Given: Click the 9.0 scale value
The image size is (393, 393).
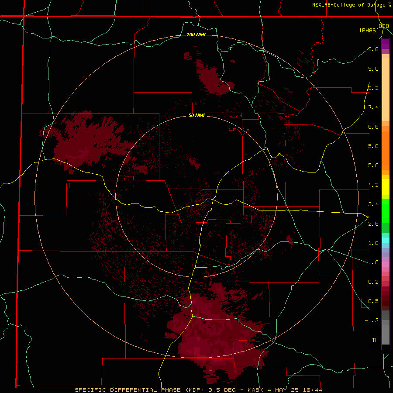Looking at the screenshot, I should 373,69.
